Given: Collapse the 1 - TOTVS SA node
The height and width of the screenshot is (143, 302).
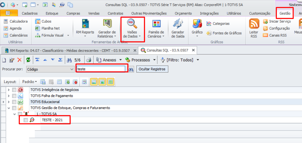Looking at the screenshot, I should [15, 114].
